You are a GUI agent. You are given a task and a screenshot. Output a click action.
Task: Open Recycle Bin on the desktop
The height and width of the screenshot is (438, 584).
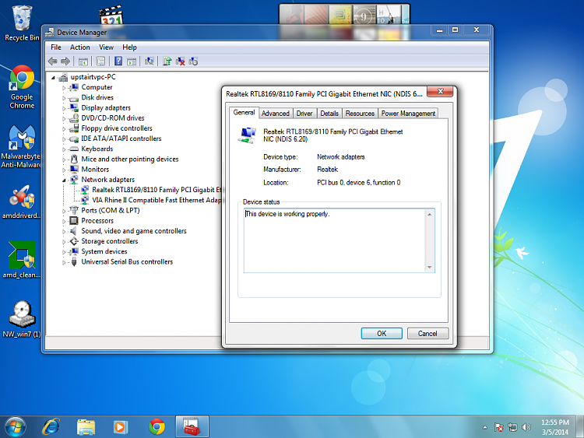pyautogui.click(x=22, y=23)
